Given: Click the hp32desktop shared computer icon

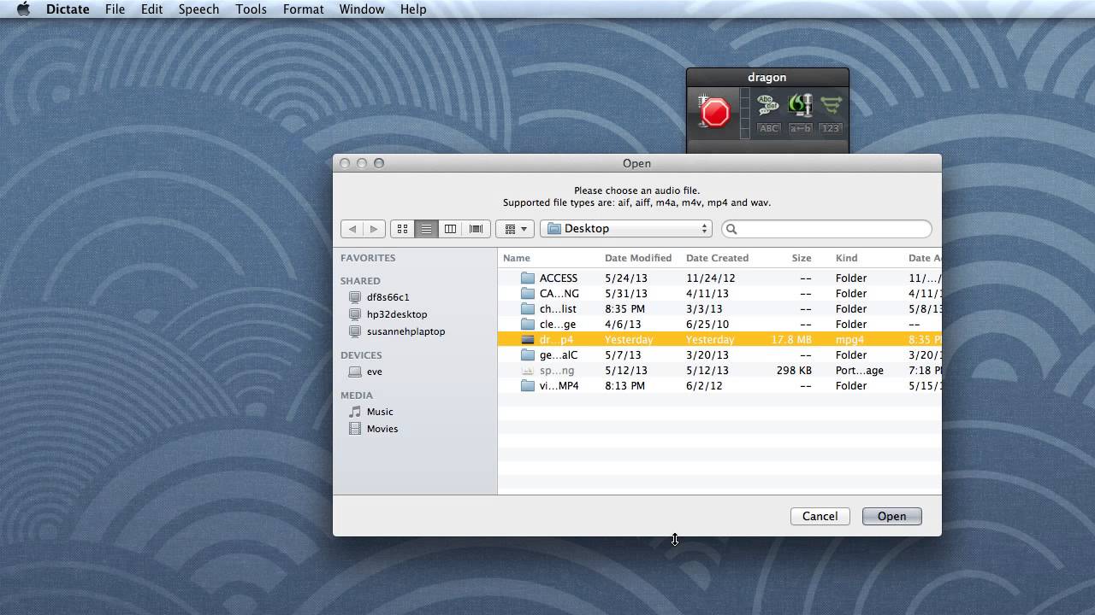Looking at the screenshot, I should click(355, 314).
